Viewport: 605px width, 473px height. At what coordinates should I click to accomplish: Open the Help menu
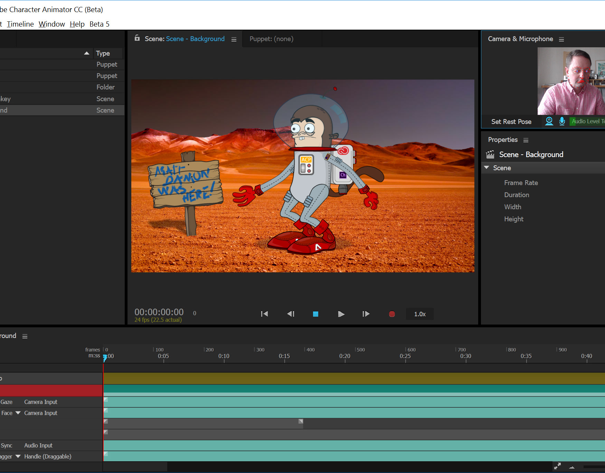pos(77,24)
